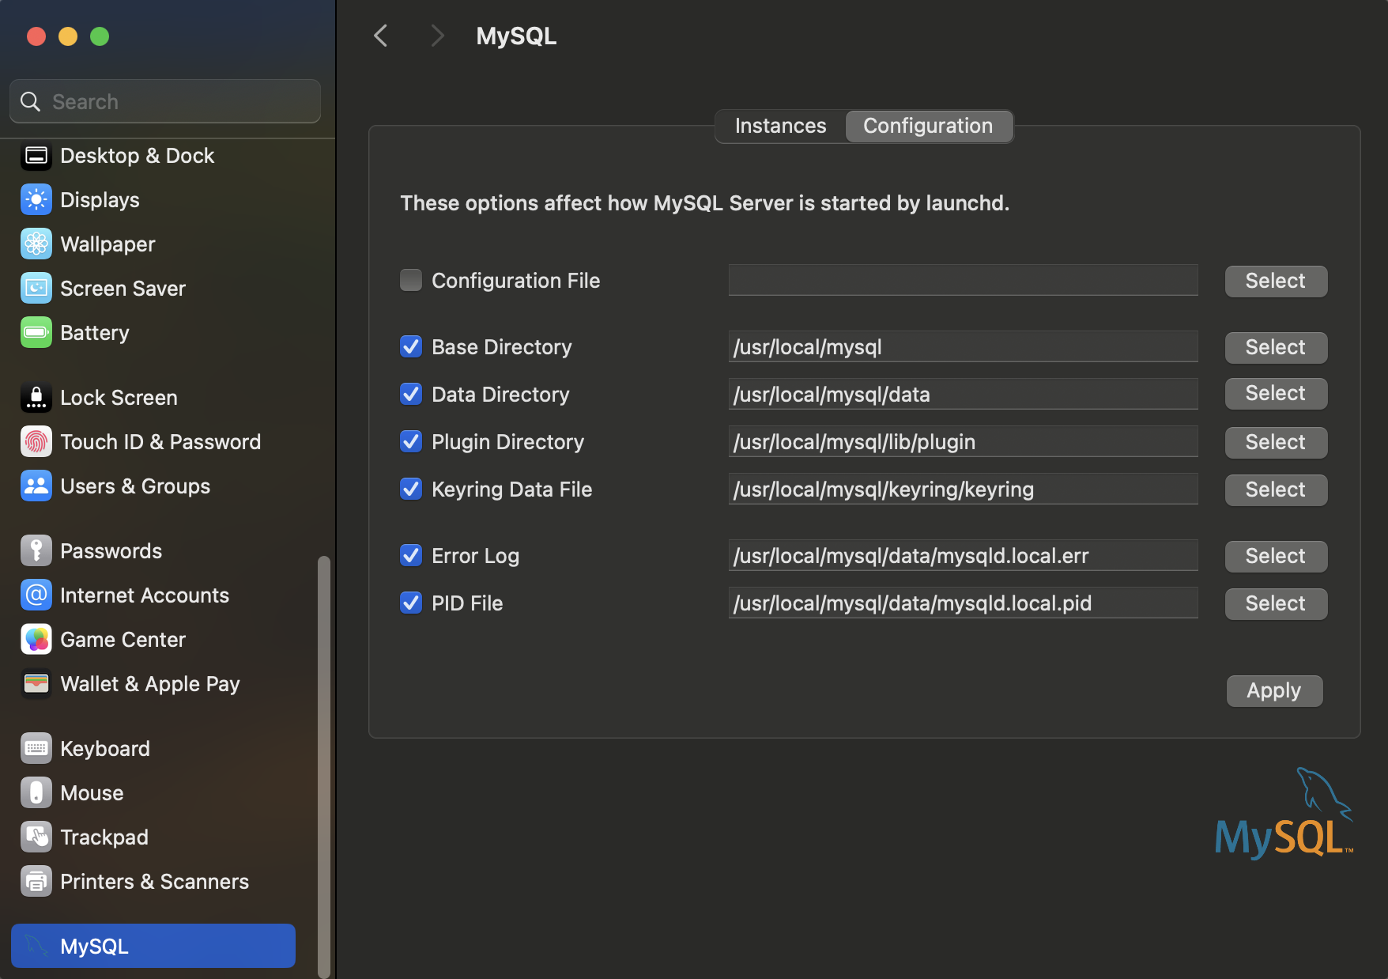Open the Battery icon in sidebar
Screen dimensions: 1388x979
[36, 333]
